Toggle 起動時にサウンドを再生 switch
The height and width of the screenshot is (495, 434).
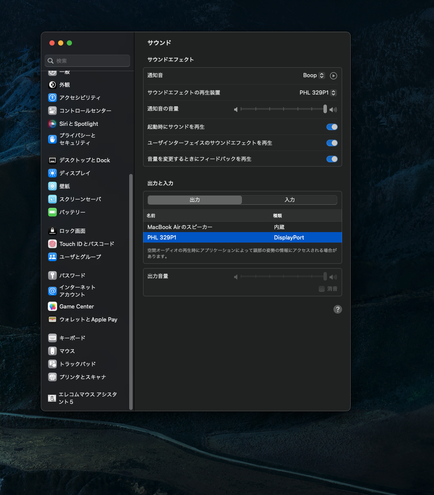tap(332, 127)
